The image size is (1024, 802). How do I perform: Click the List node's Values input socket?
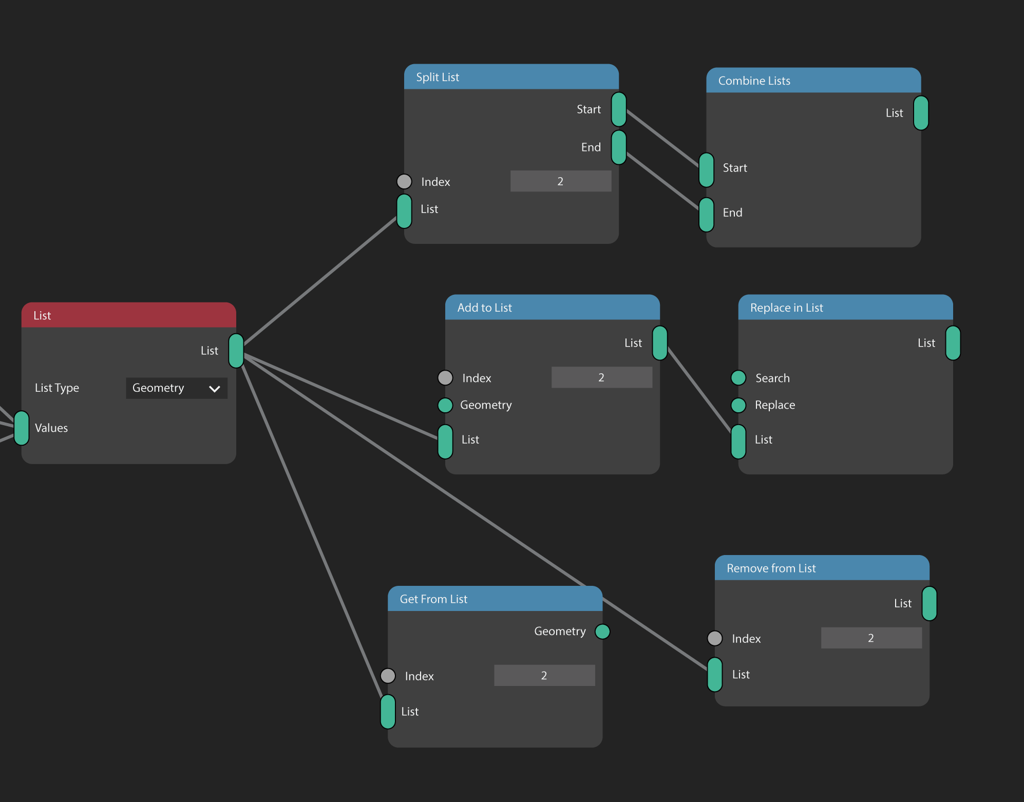pos(22,428)
